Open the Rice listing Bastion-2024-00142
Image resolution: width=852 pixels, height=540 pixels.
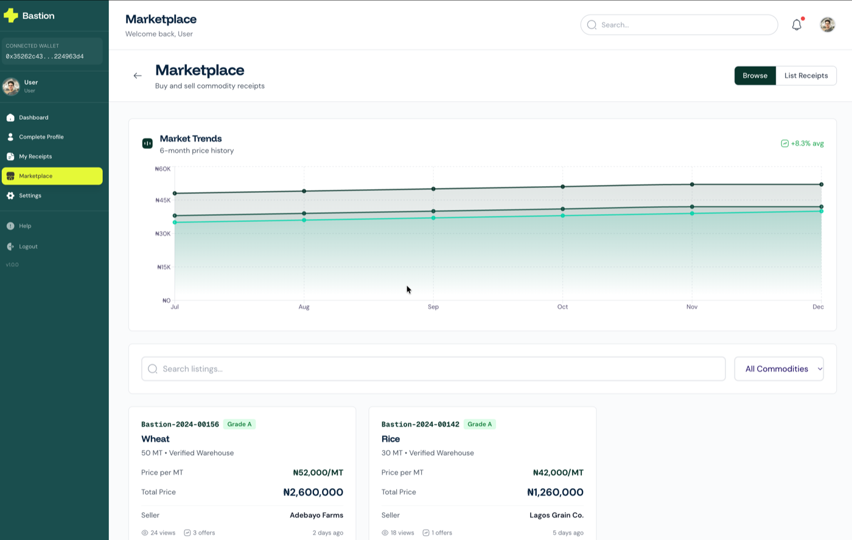coord(483,473)
